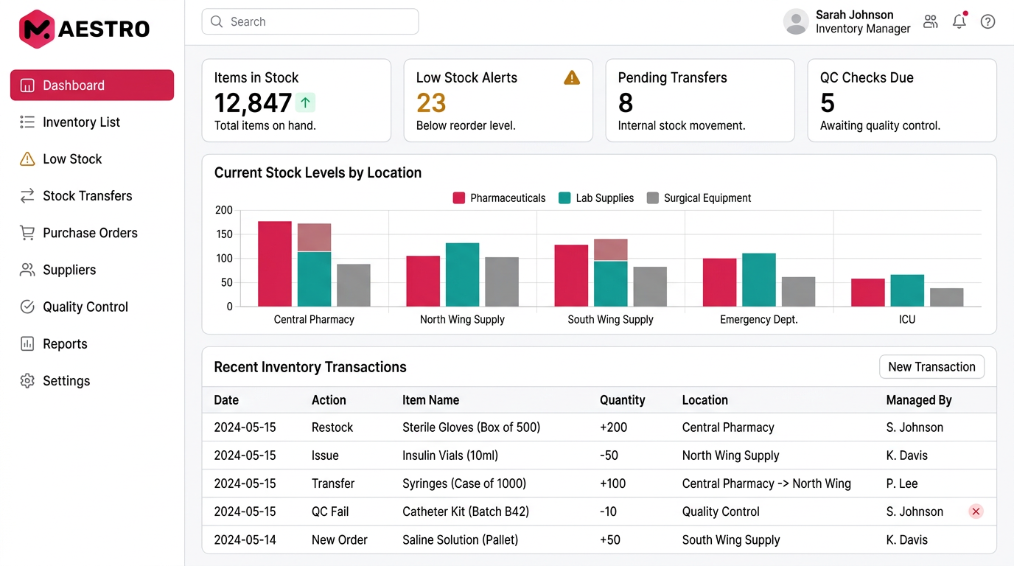
Task: Click the Quantity column header
Action: (x=623, y=400)
